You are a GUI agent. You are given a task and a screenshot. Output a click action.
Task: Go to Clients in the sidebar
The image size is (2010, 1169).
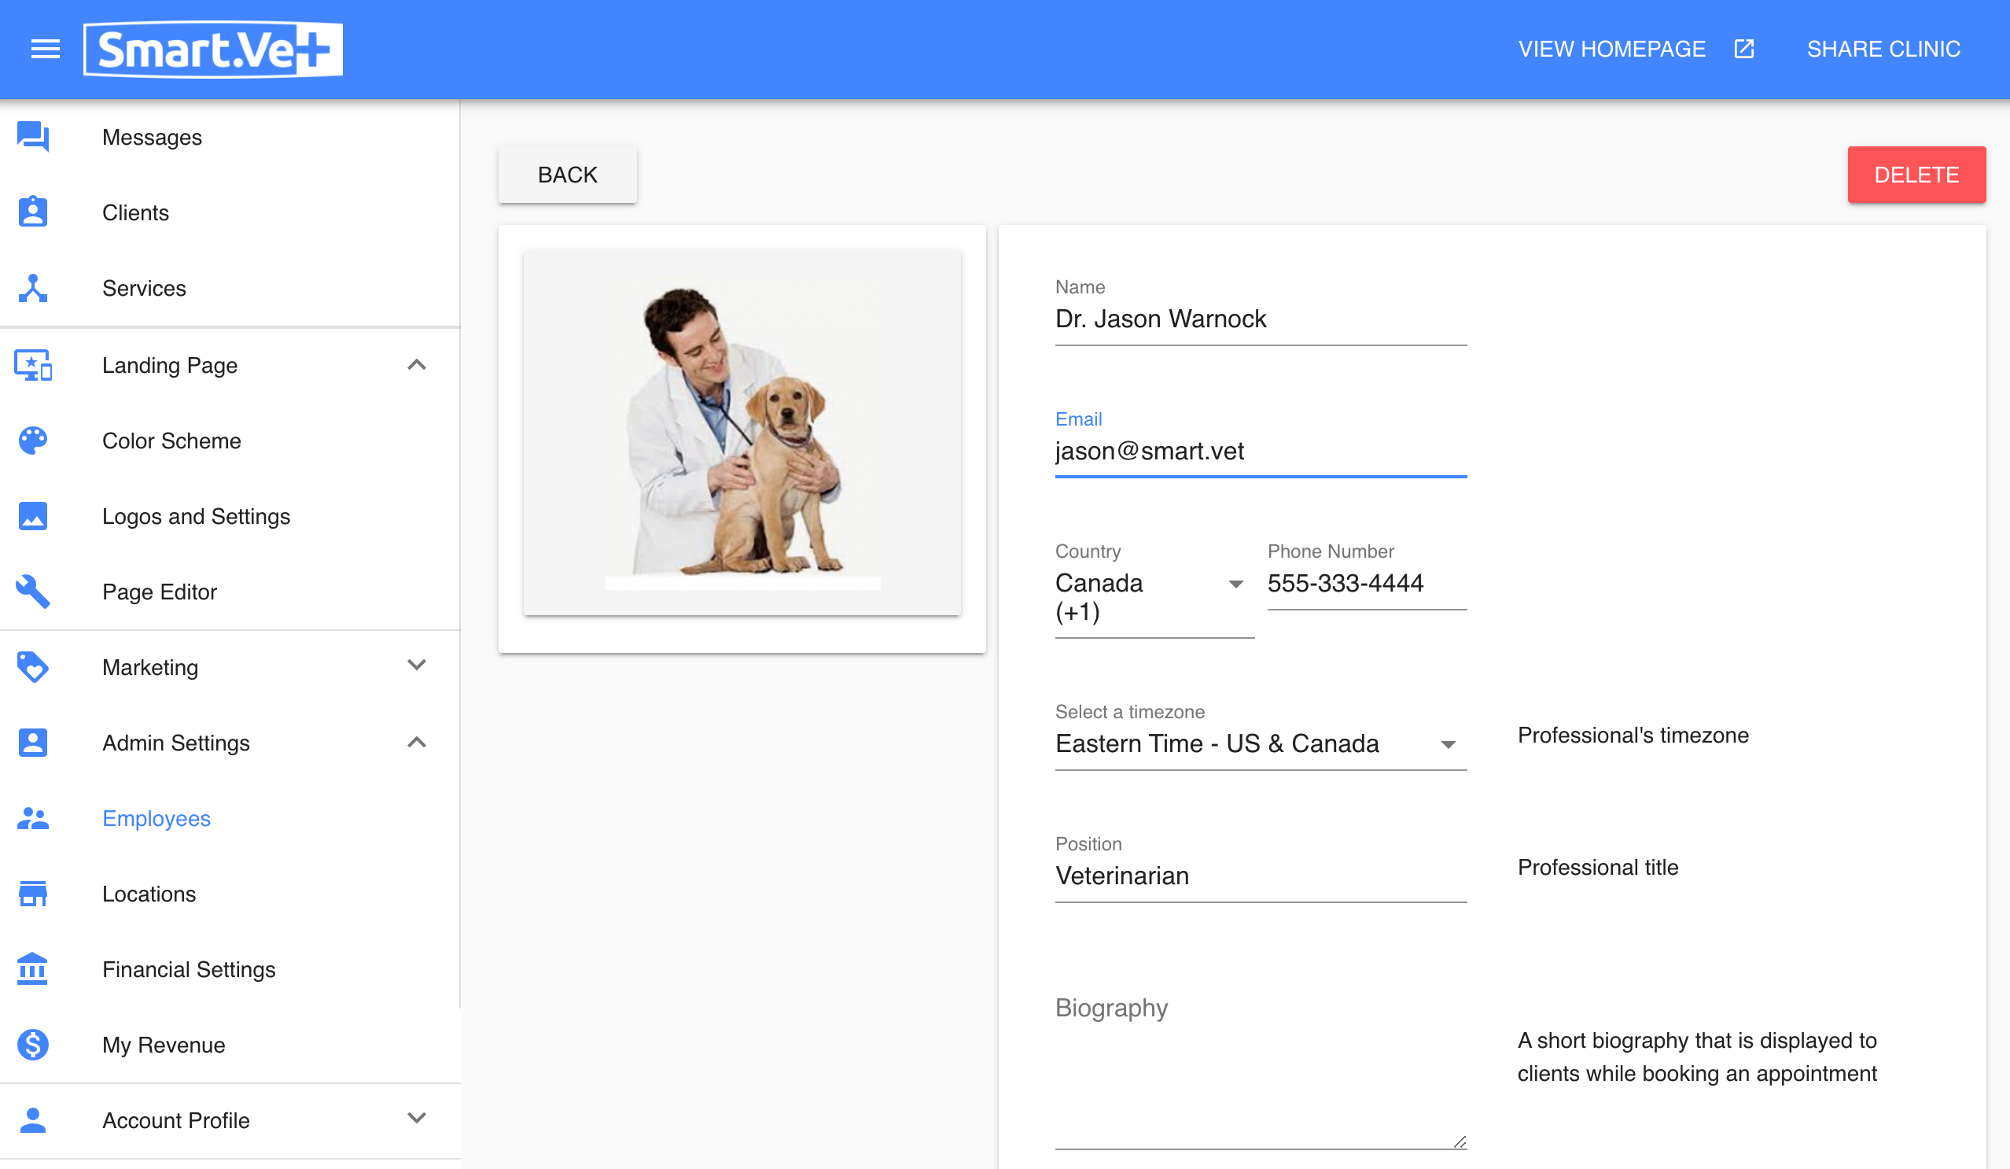point(230,212)
